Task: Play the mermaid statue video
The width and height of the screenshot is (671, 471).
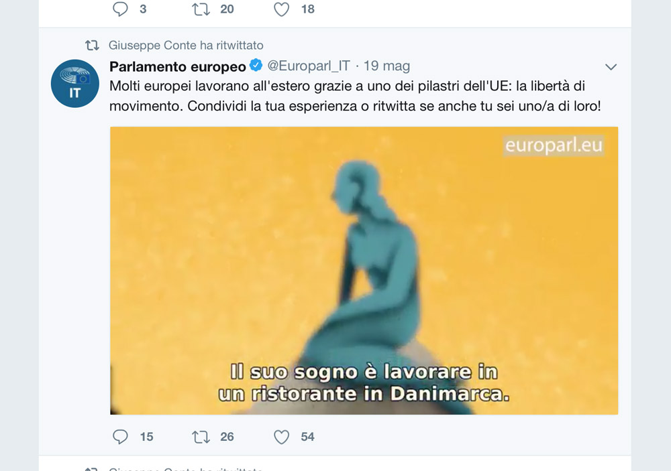Action: (x=364, y=271)
